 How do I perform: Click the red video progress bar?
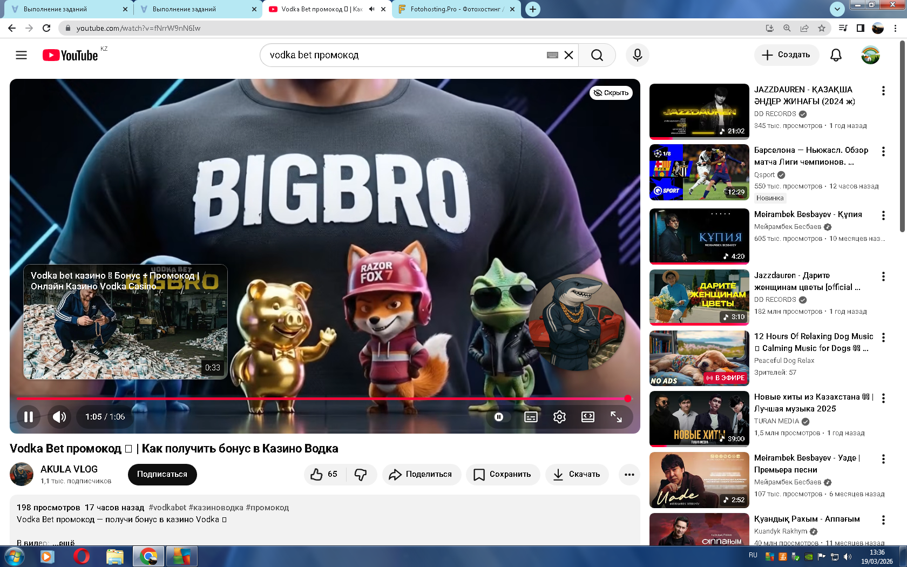tap(324, 399)
